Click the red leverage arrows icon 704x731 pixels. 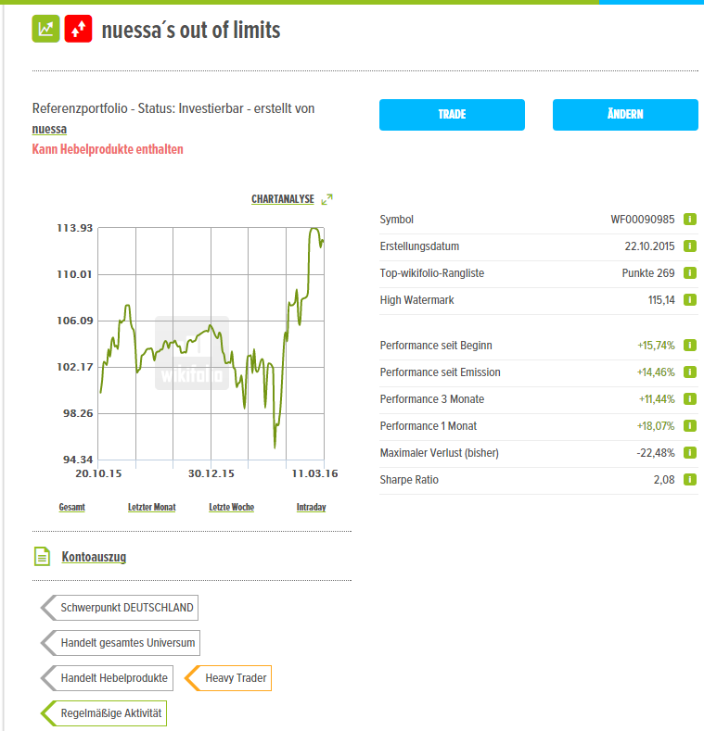tap(78, 30)
